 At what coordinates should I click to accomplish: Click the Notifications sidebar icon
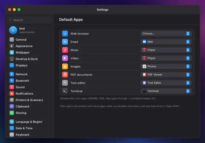12,93
